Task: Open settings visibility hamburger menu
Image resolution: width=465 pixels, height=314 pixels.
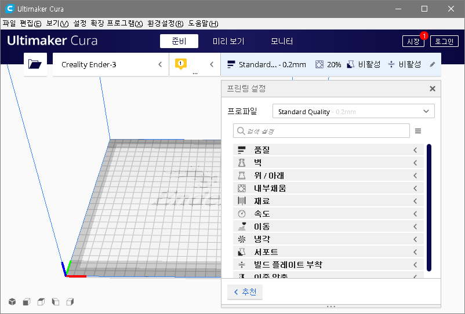Action: [418, 131]
